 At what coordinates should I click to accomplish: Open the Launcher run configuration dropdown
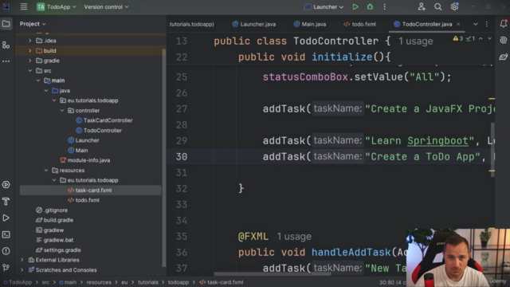click(324, 7)
